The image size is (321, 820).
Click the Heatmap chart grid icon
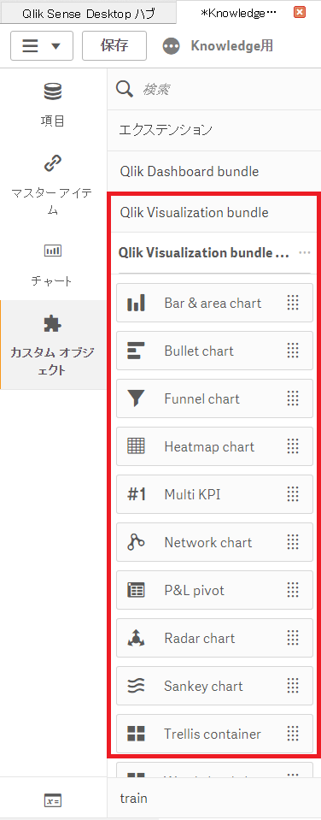click(136, 446)
